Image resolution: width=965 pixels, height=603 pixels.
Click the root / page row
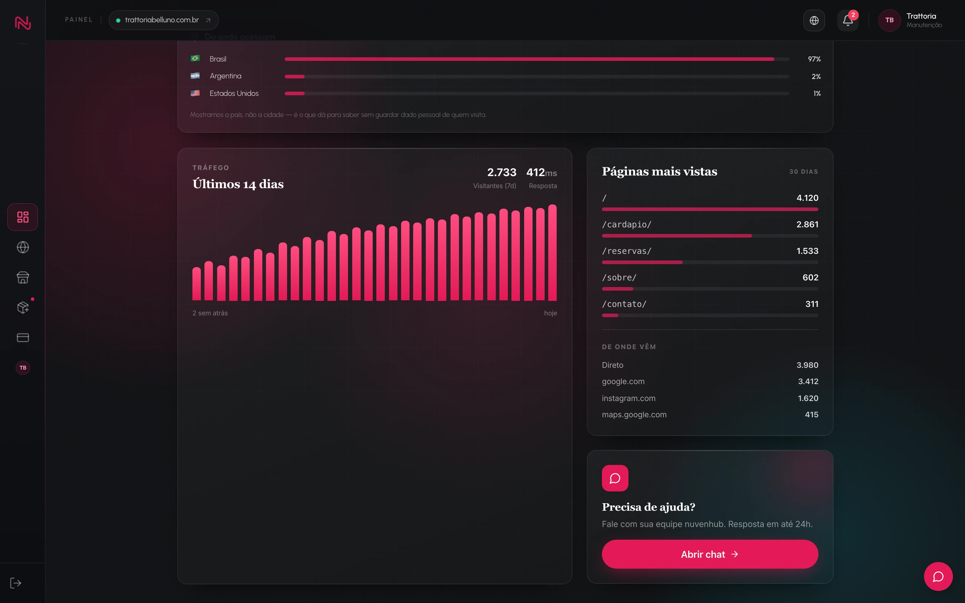[710, 202]
